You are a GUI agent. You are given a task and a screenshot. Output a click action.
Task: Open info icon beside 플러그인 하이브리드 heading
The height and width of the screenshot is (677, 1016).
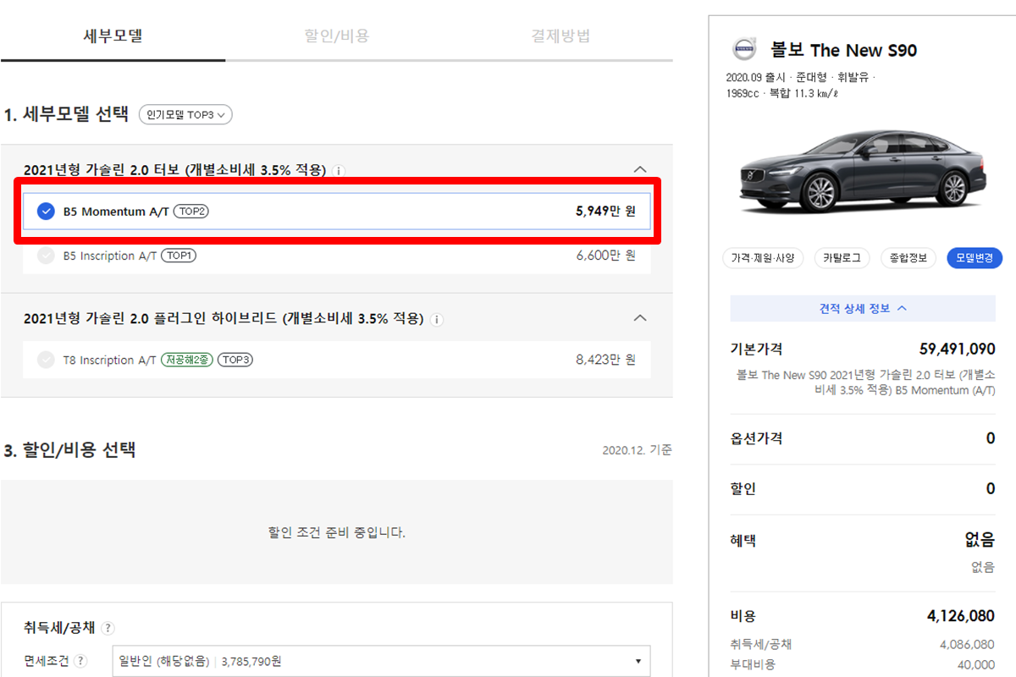(x=436, y=320)
